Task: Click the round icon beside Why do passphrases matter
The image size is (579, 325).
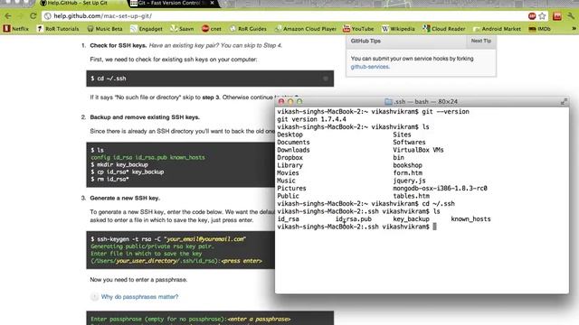Action: [x=94, y=297]
